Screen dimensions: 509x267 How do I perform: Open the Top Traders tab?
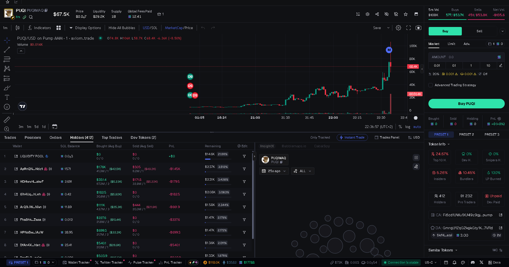click(112, 138)
